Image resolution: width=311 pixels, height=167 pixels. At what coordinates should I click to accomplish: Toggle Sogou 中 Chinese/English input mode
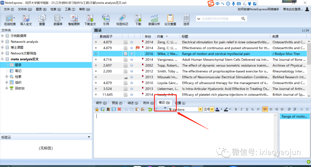pos(218,3)
